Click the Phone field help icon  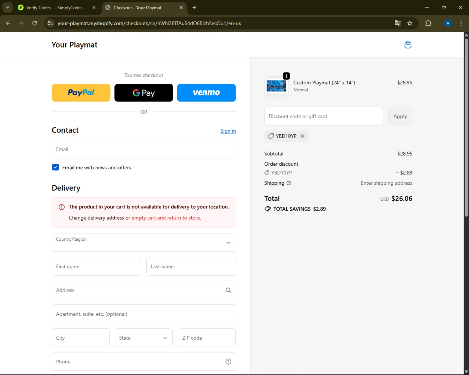[x=228, y=362]
